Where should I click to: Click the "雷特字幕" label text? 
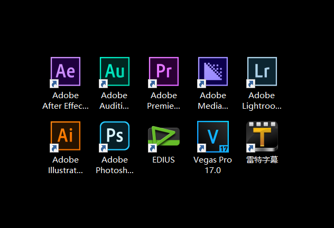(x=262, y=160)
